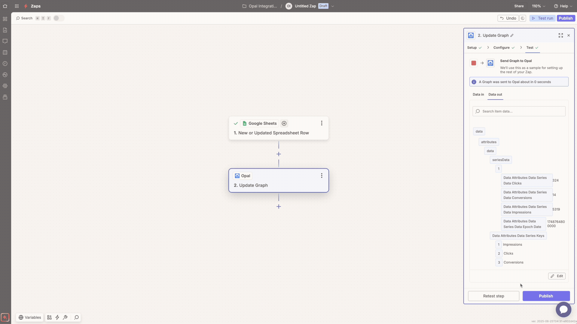Expand the dropdown arrow beside Draft badge
577x324 pixels.
[x=333, y=6]
